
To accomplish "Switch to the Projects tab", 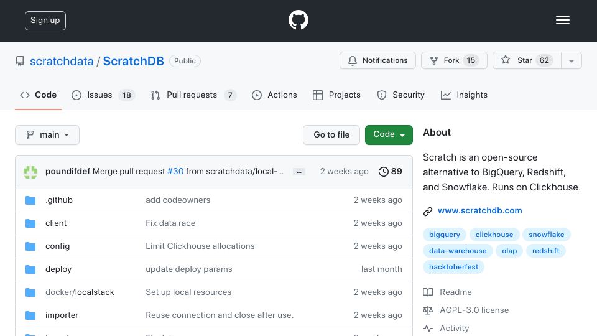I will click(336, 95).
